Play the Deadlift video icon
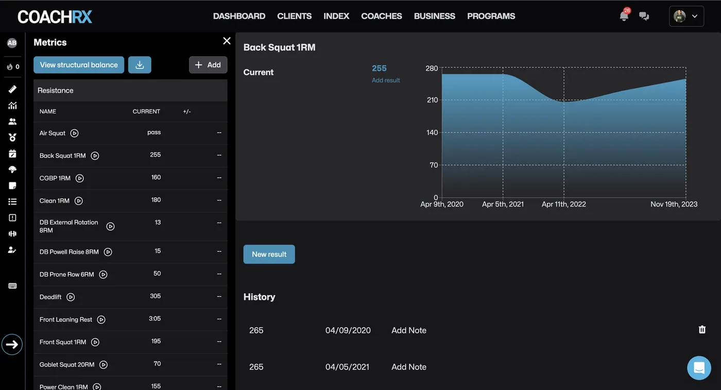The width and height of the screenshot is (721, 390). pyautogui.click(x=71, y=297)
